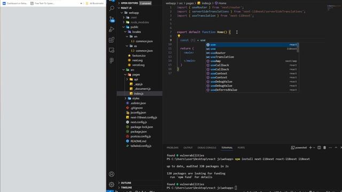Open terminal panel more actions ellipsis
The height and width of the screenshot is (192, 342).
(330, 148)
